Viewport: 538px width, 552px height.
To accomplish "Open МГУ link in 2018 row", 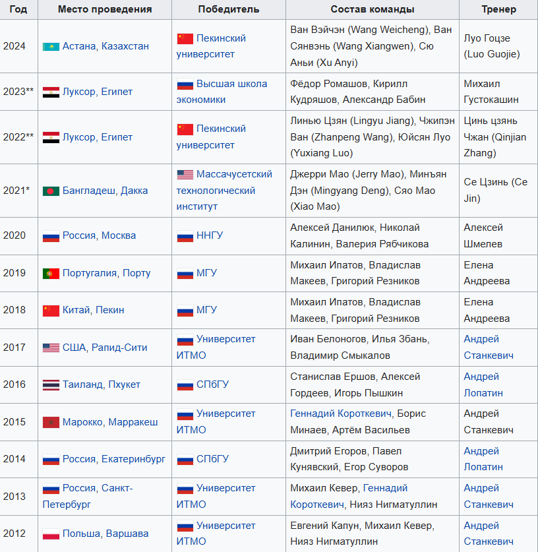I will pos(207,310).
